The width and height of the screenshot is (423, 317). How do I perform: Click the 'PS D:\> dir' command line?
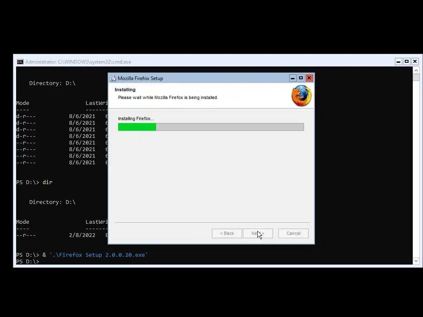click(34, 182)
